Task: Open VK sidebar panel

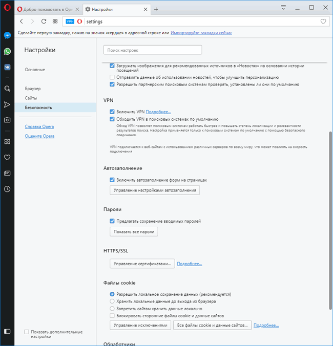Action: tap(7, 67)
